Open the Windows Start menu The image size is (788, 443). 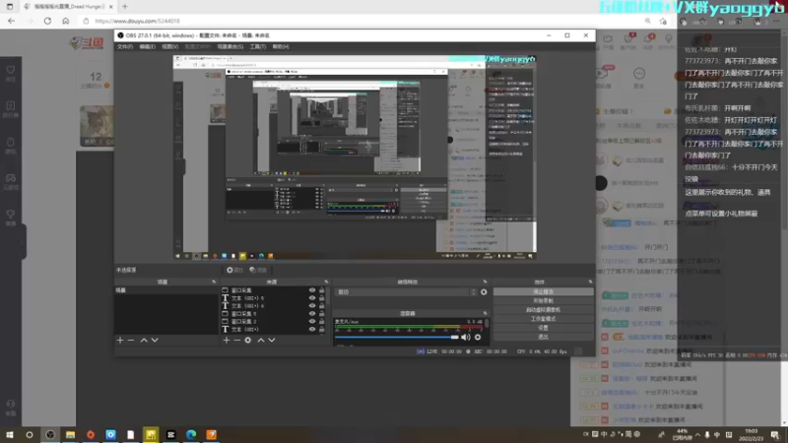pyautogui.click(x=9, y=434)
